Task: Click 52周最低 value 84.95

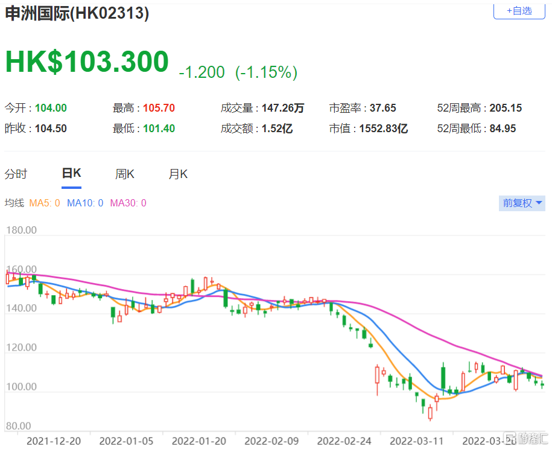Action: click(x=503, y=129)
